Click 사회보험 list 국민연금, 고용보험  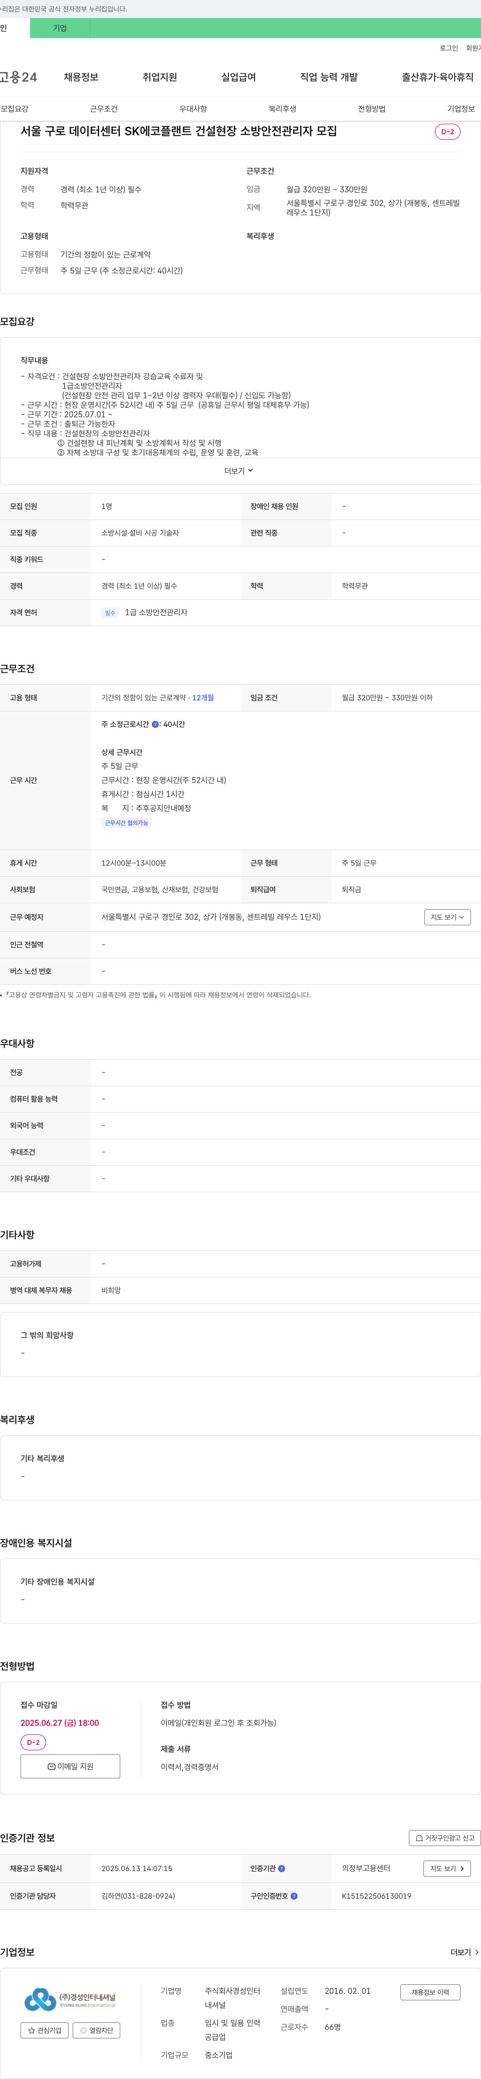(160, 889)
